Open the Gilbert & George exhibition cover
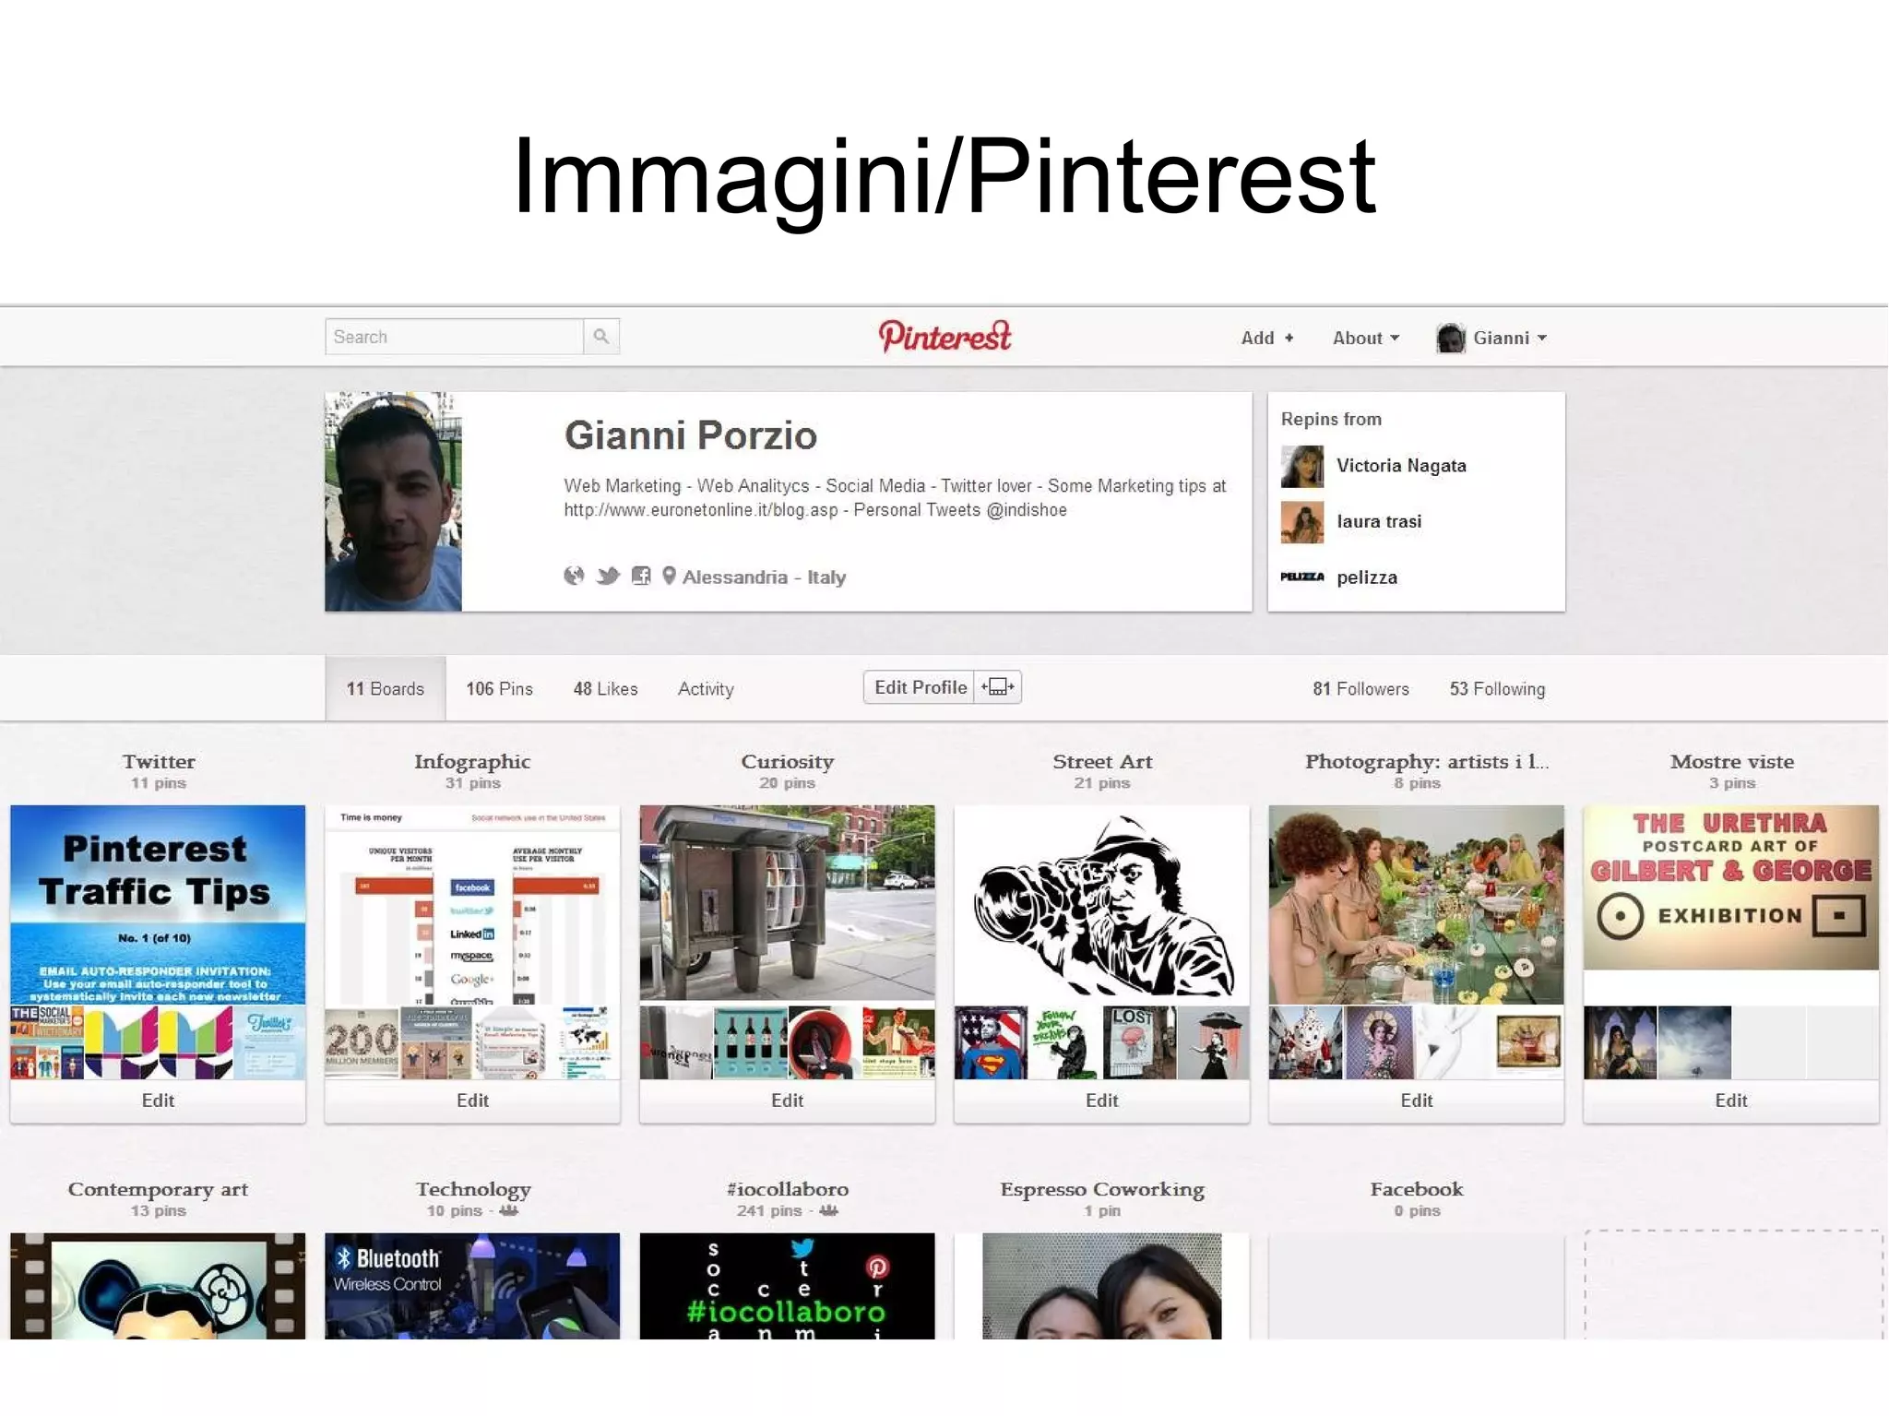Screen dimensions: 1889x1416 [x=1731, y=887]
